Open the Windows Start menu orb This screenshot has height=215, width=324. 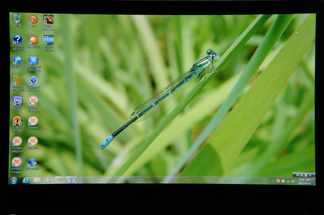click(13, 181)
